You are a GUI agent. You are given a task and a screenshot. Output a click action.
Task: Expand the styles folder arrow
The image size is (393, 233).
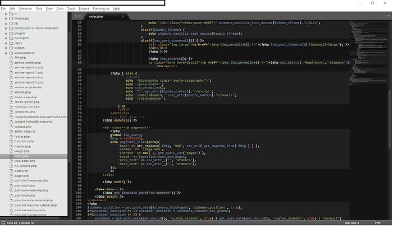pos(6,43)
